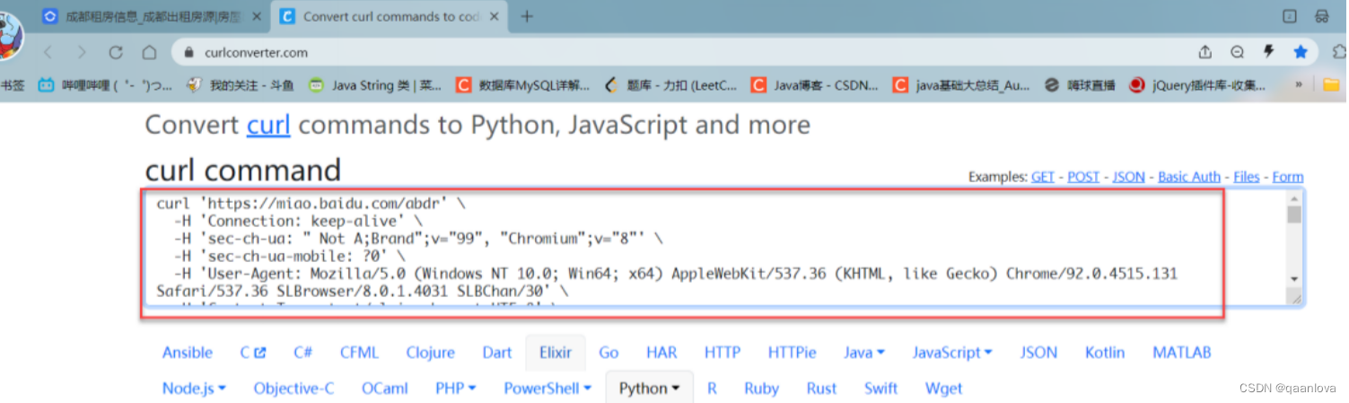Open the java基础大总结 bookmark
Viewport: 1349px width, 403px height.
(962, 85)
